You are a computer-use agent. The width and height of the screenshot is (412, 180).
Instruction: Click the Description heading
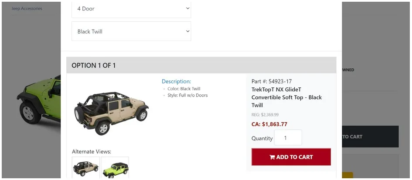[x=176, y=81]
